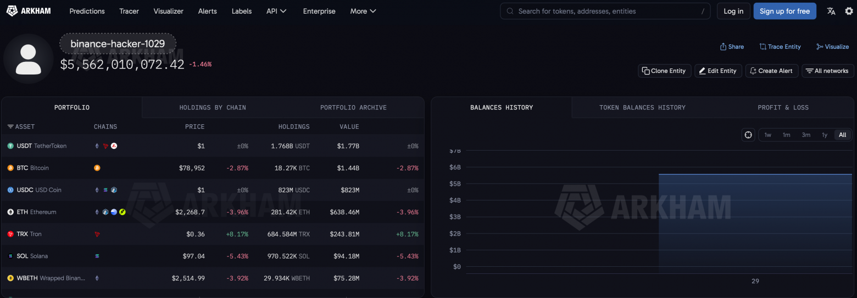Click the ETH token icon
The width and height of the screenshot is (857, 298).
[10, 212]
